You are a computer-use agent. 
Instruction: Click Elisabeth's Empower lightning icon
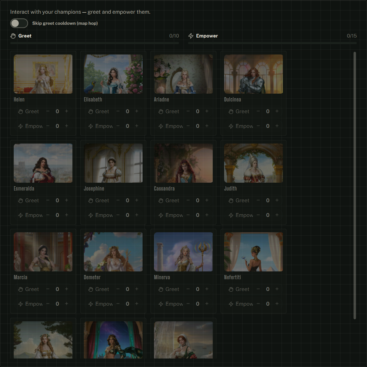point(91,126)
